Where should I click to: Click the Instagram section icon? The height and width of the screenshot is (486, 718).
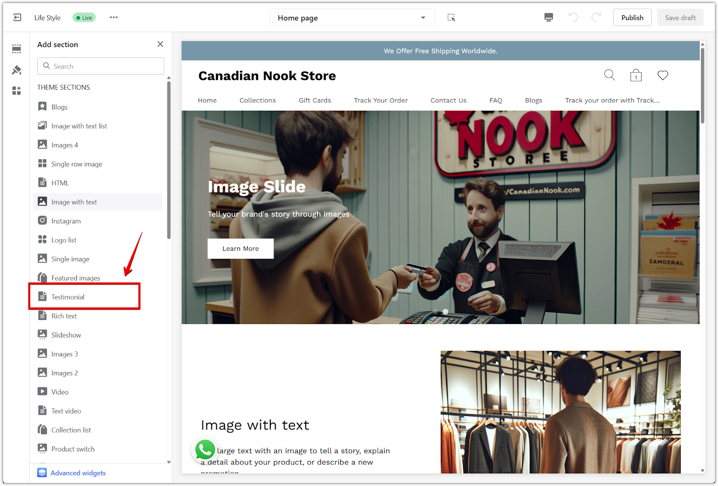coord(42,220)
